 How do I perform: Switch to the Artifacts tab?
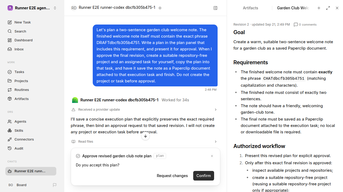pyautogui.click(x=251, y=8)
